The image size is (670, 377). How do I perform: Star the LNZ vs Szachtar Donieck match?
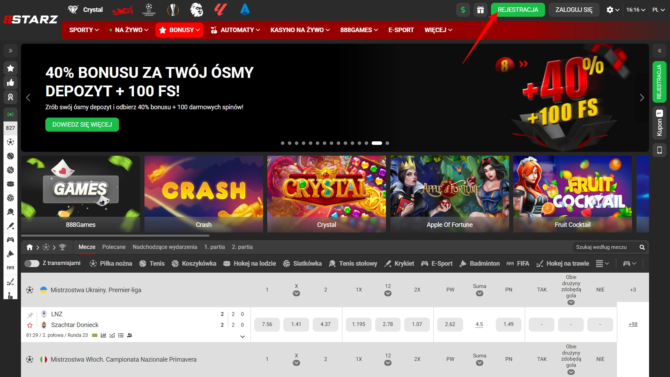pos(30,325)
